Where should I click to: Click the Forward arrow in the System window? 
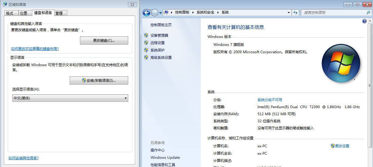(155, 12)
